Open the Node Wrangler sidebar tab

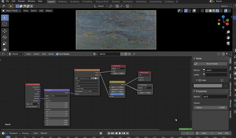pyautogui.click(x=230, y=89)
